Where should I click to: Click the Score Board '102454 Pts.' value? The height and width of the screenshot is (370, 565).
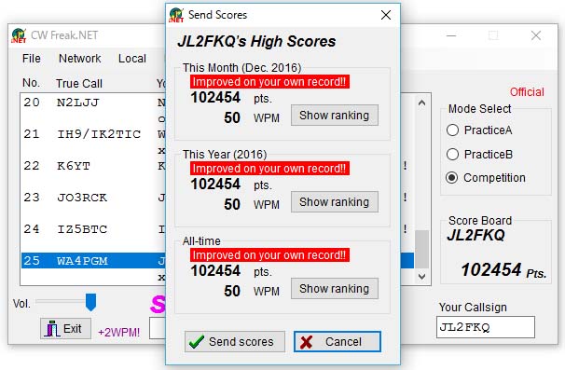coord(503,270)
